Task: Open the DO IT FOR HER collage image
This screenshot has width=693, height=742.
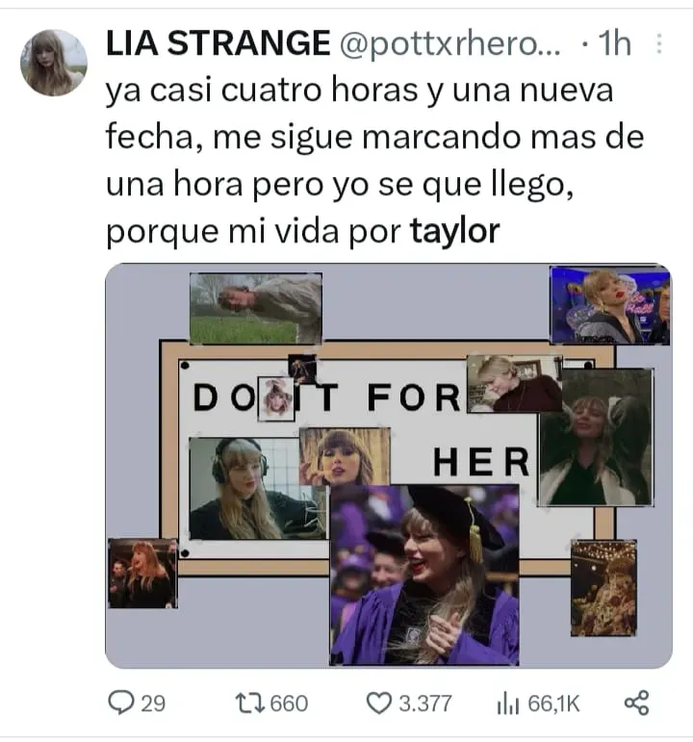Action: pos(388,466)
